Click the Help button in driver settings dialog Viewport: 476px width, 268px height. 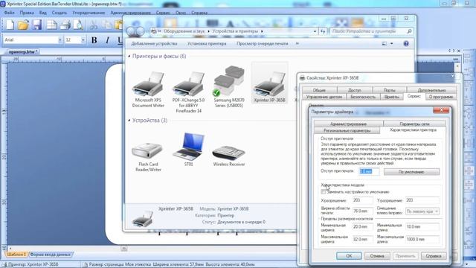point(434,256)
